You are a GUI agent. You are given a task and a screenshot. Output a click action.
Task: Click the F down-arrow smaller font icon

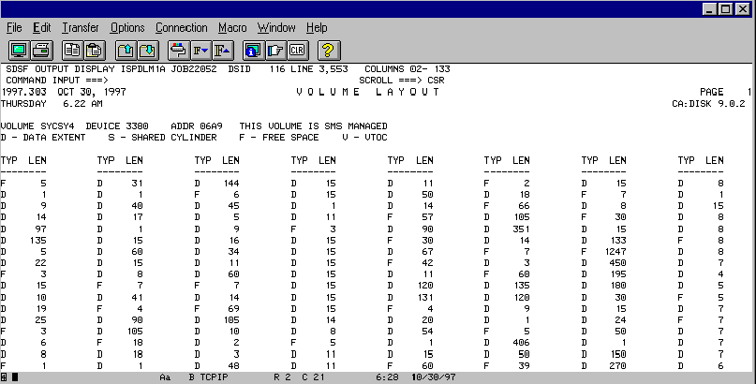[200, 51]
